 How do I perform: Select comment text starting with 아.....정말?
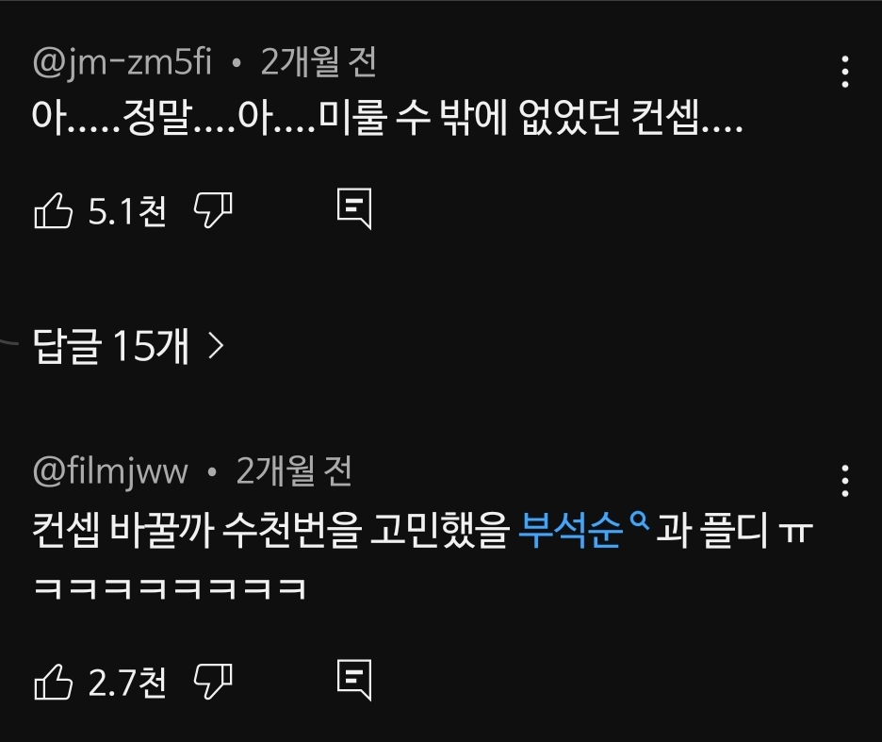coord(387,118)
